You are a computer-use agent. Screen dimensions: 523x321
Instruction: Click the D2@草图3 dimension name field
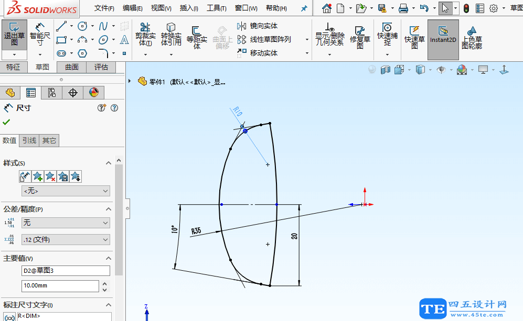66,270
